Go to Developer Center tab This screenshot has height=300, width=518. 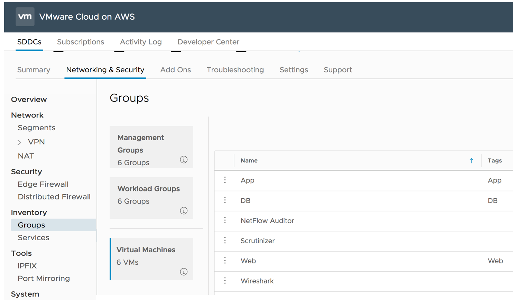point(209,42)
